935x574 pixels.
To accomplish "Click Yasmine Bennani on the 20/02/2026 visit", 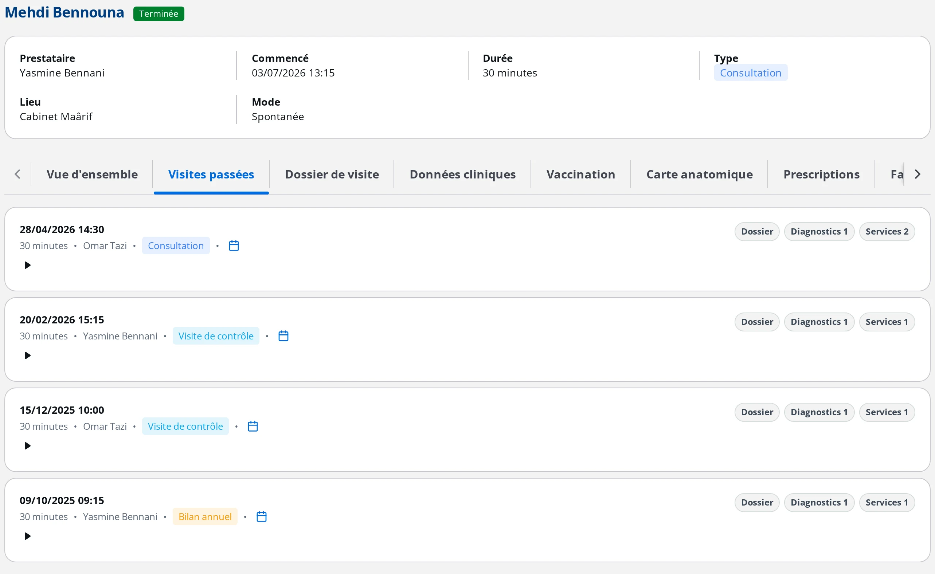I will point(120,337).
